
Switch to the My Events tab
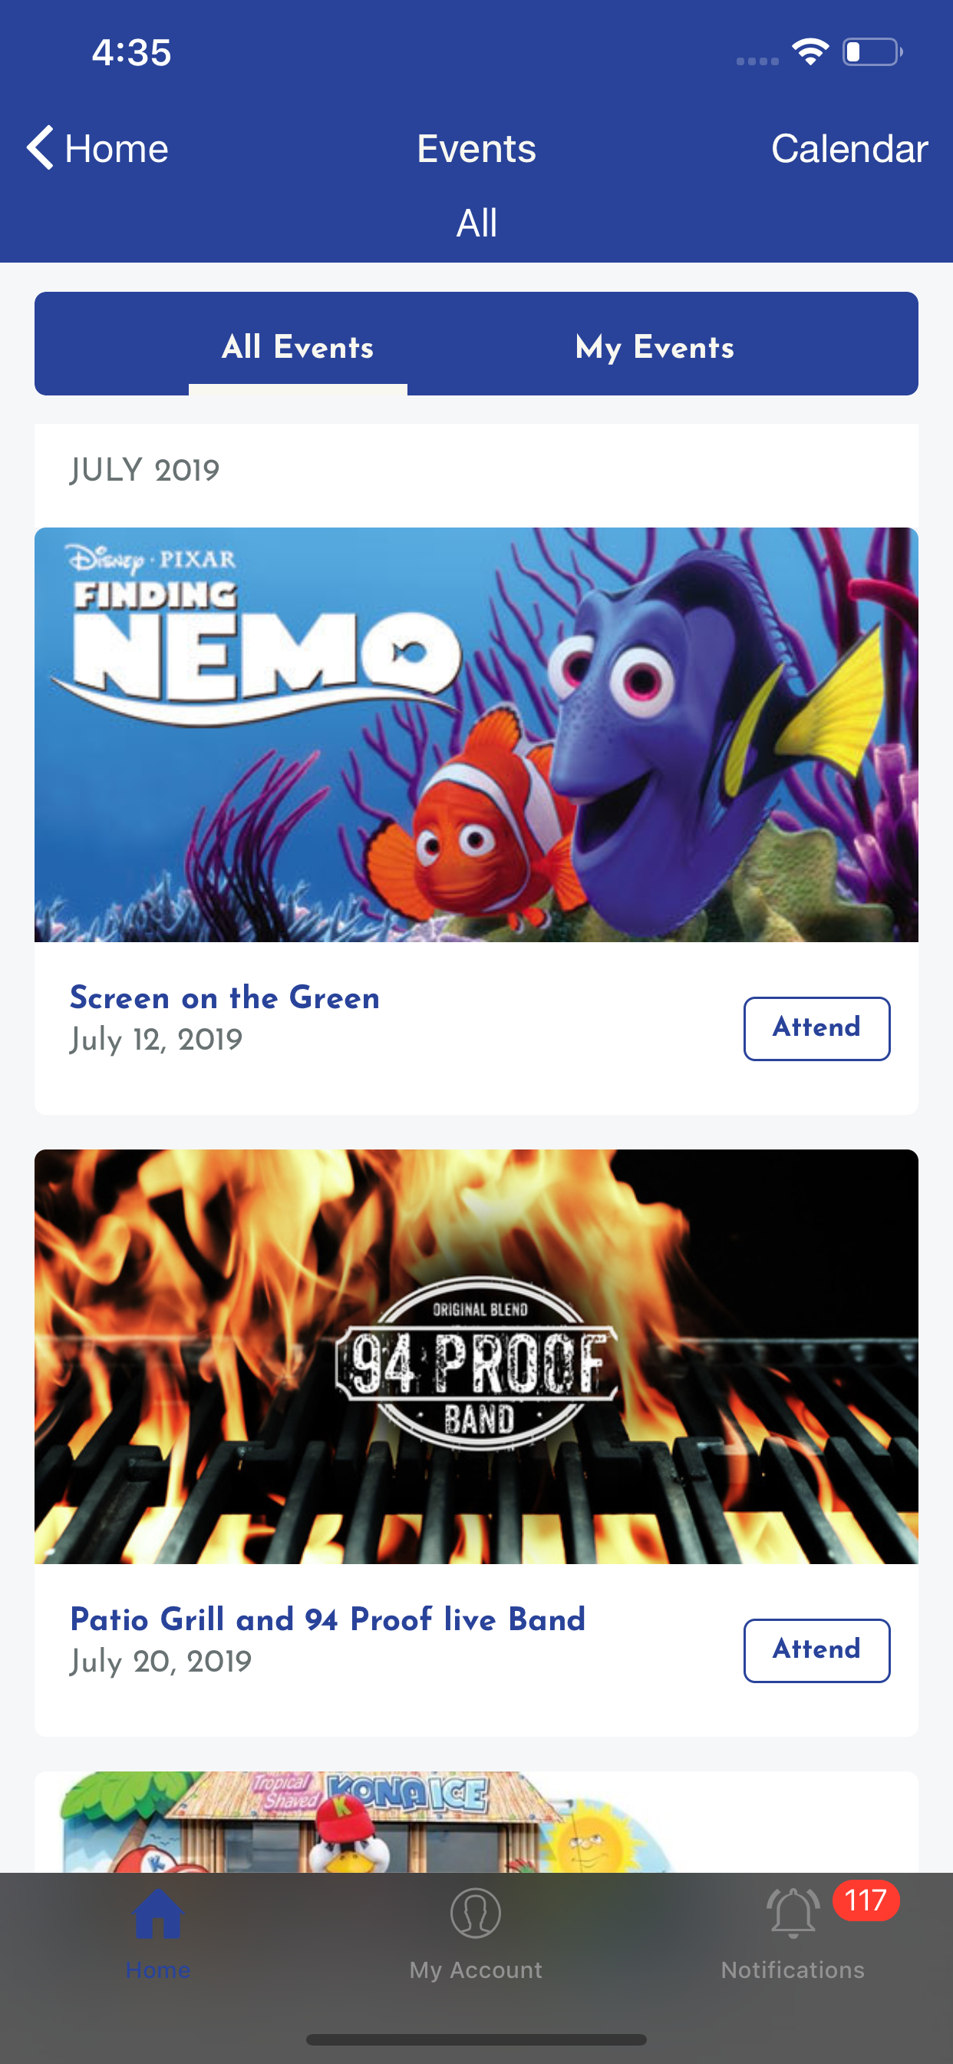click(x=655, y=347)
